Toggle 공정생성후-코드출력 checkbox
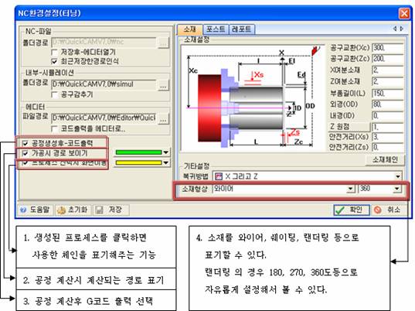 tap(26, 143)
